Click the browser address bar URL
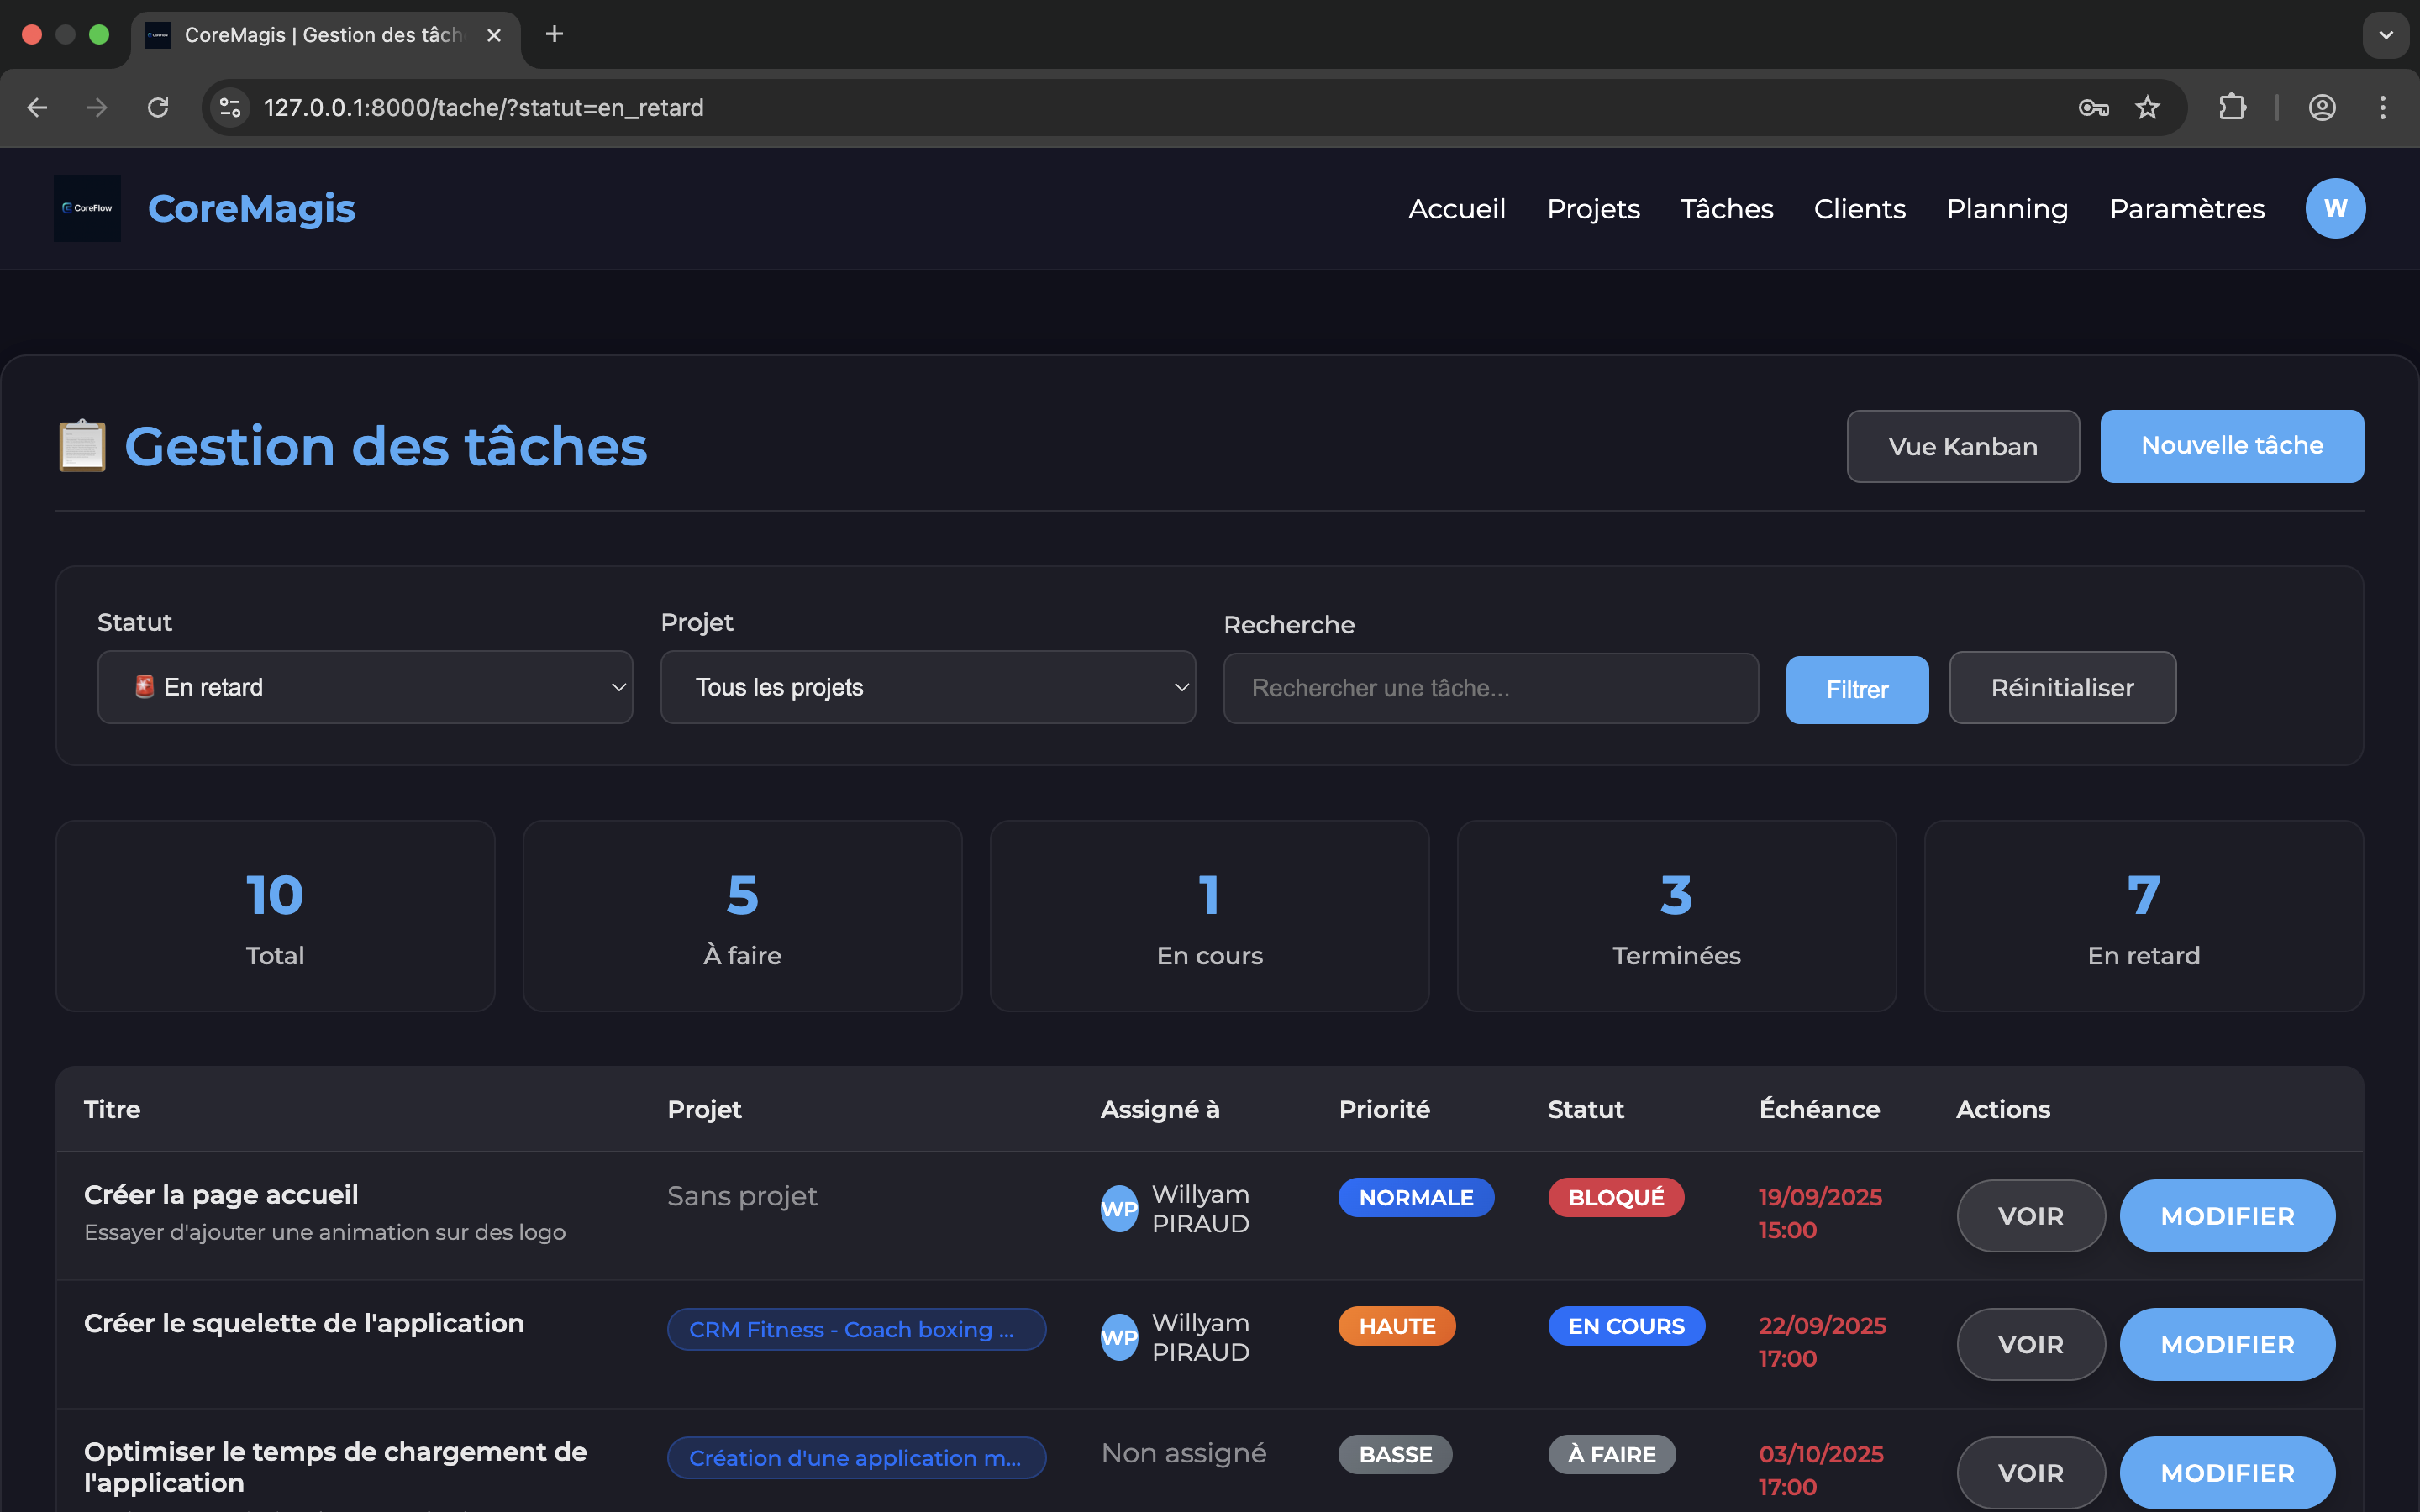The height and width of the screenshot is (1512, 2420). (x=484, y=107)
